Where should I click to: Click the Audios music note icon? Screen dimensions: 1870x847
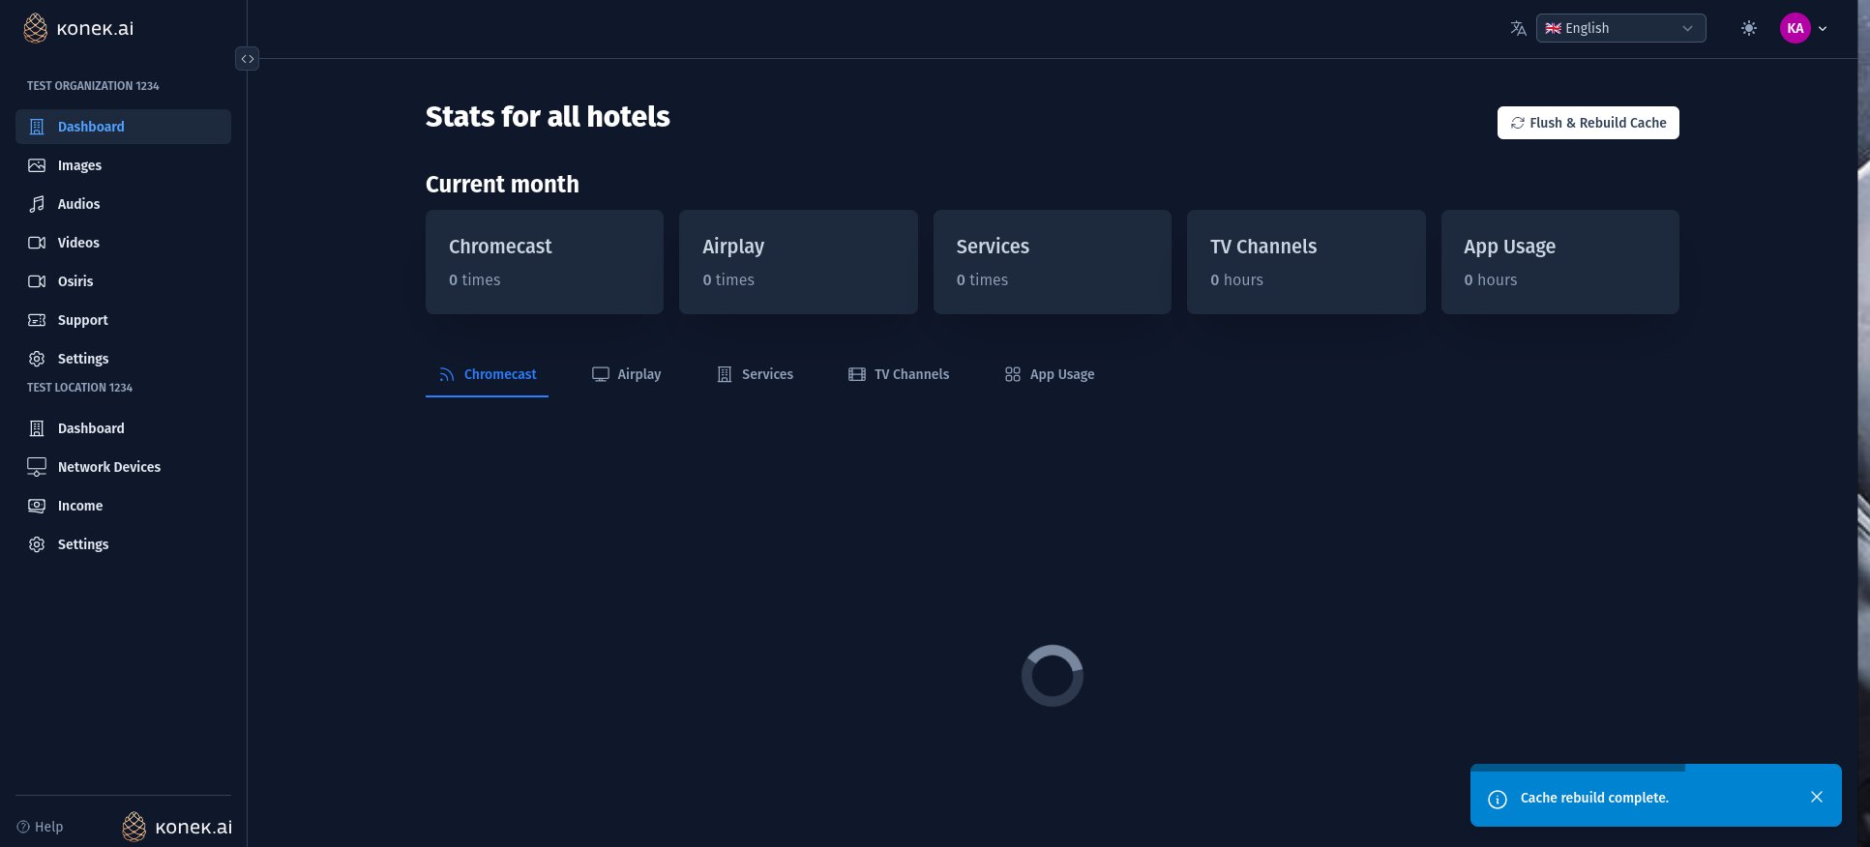37,204
